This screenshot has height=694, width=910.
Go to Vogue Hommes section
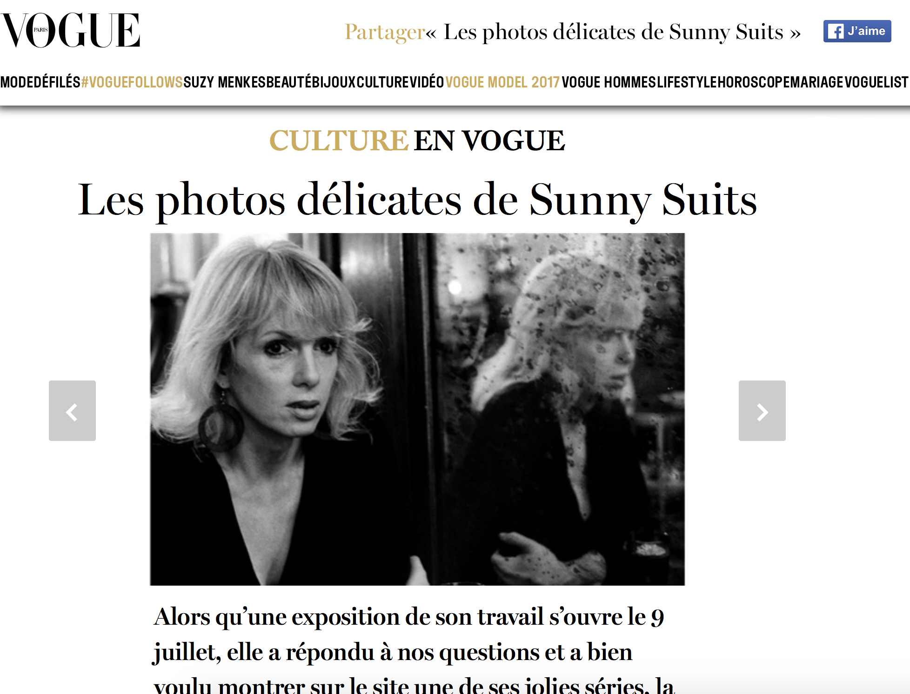pos(609,82)
